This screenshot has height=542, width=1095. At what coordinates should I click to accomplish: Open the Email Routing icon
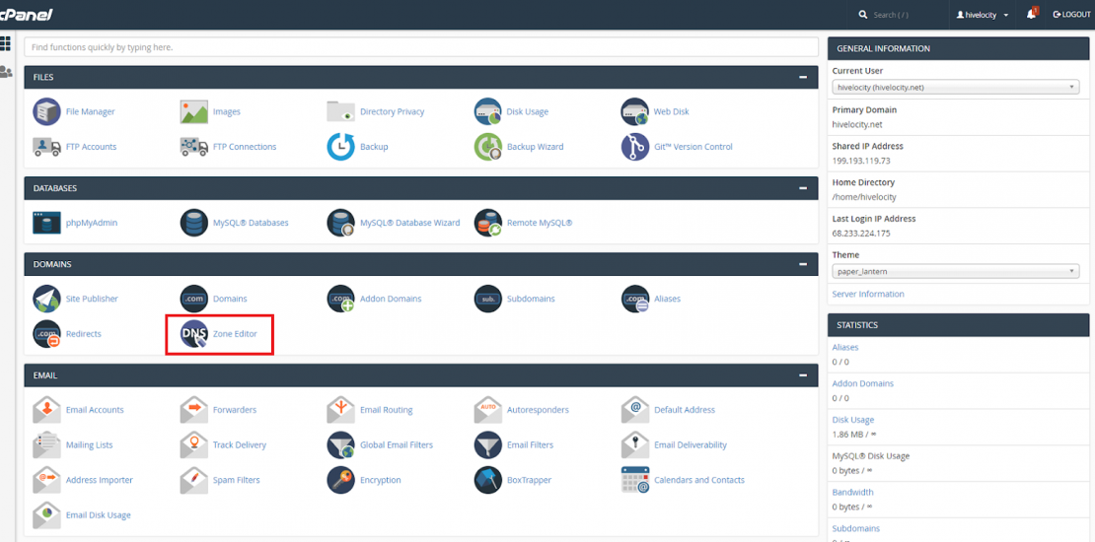(x=341, y=410)
